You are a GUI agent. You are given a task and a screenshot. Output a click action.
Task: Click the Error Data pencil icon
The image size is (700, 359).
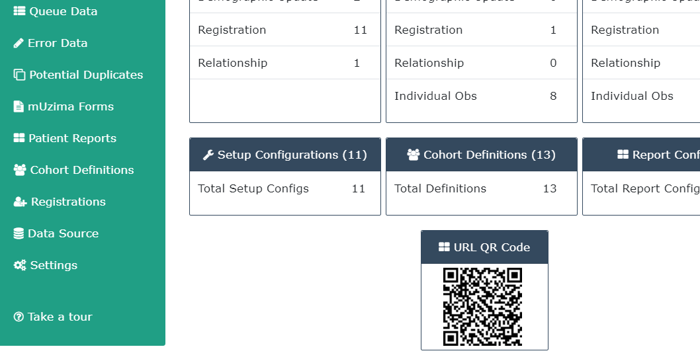click(19, 43)
